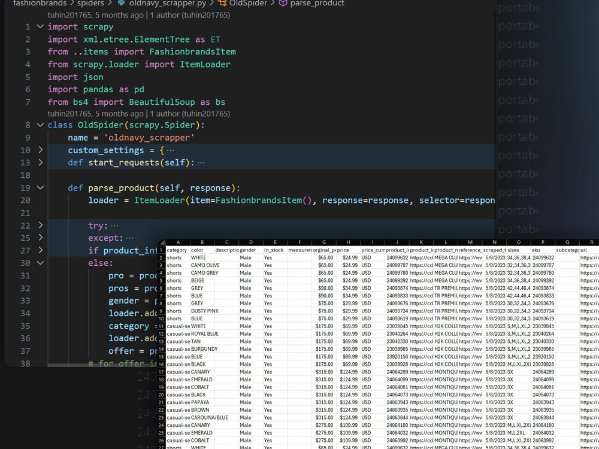This screenshot has width=599, height=449.
Task: Select row 2 header in the spreadsheet
Action: [x=162, y=257]
